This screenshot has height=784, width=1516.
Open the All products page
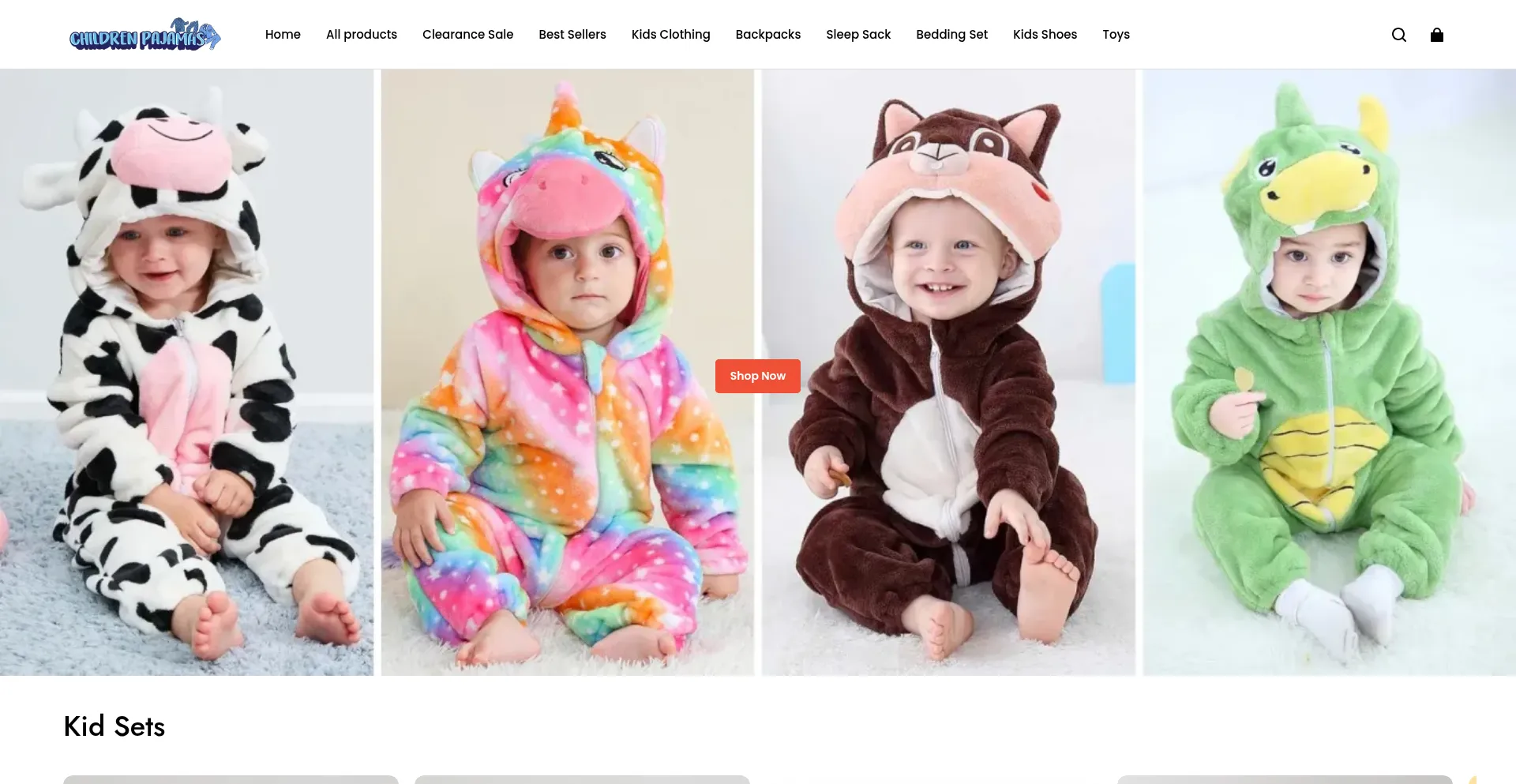tap(362, 34)
